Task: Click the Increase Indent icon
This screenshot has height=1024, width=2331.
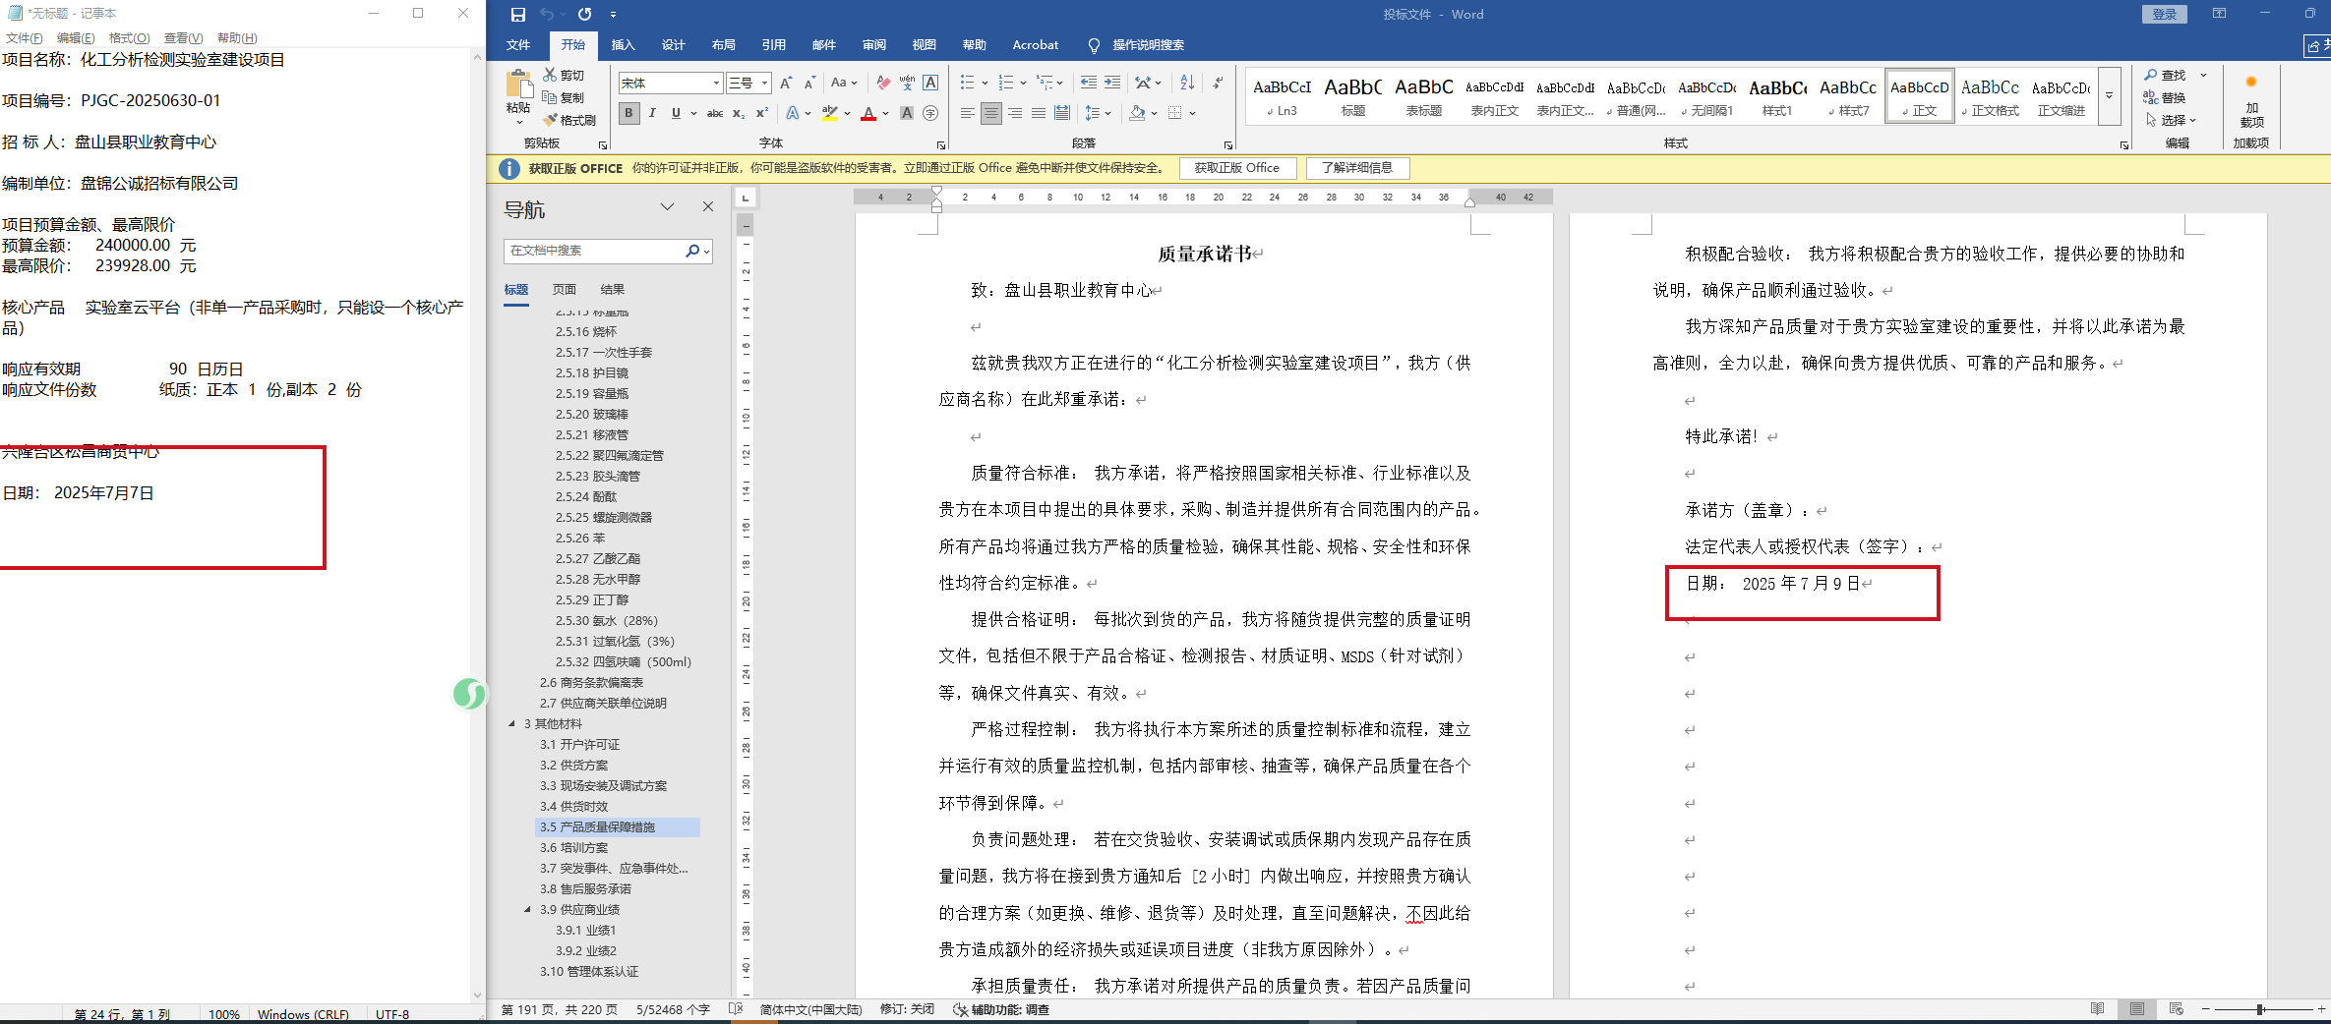Action: click(1111, 84)
